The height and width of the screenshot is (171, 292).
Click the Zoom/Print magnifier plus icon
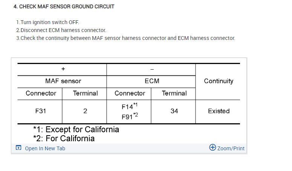tap(213, 148)
